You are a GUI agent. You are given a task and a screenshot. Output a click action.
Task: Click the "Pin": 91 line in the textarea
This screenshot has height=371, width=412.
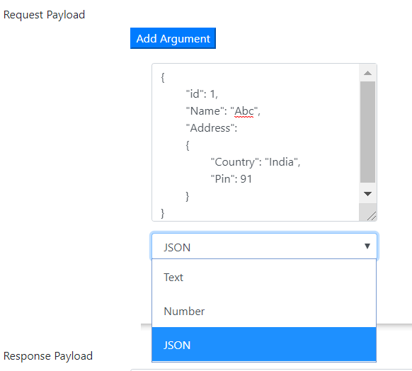pyautogui.click(x=231, y=179)
